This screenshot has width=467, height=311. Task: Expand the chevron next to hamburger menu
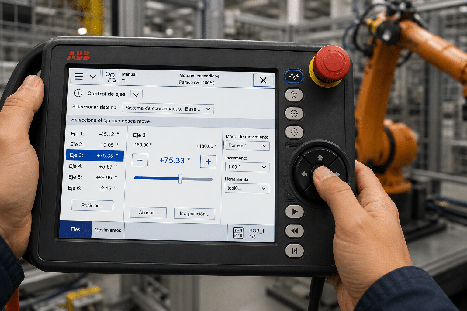(93, 77)
